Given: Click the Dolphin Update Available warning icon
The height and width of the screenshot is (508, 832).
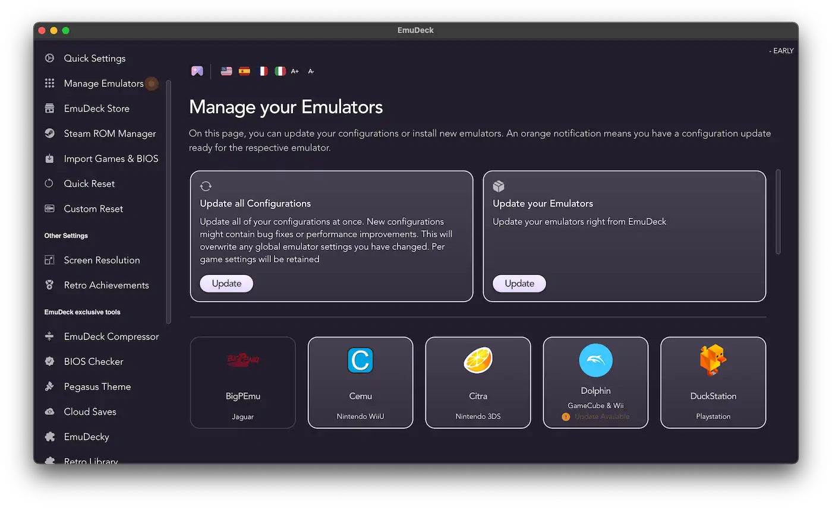Looking at the screenshot, I should tap(566, 417).
